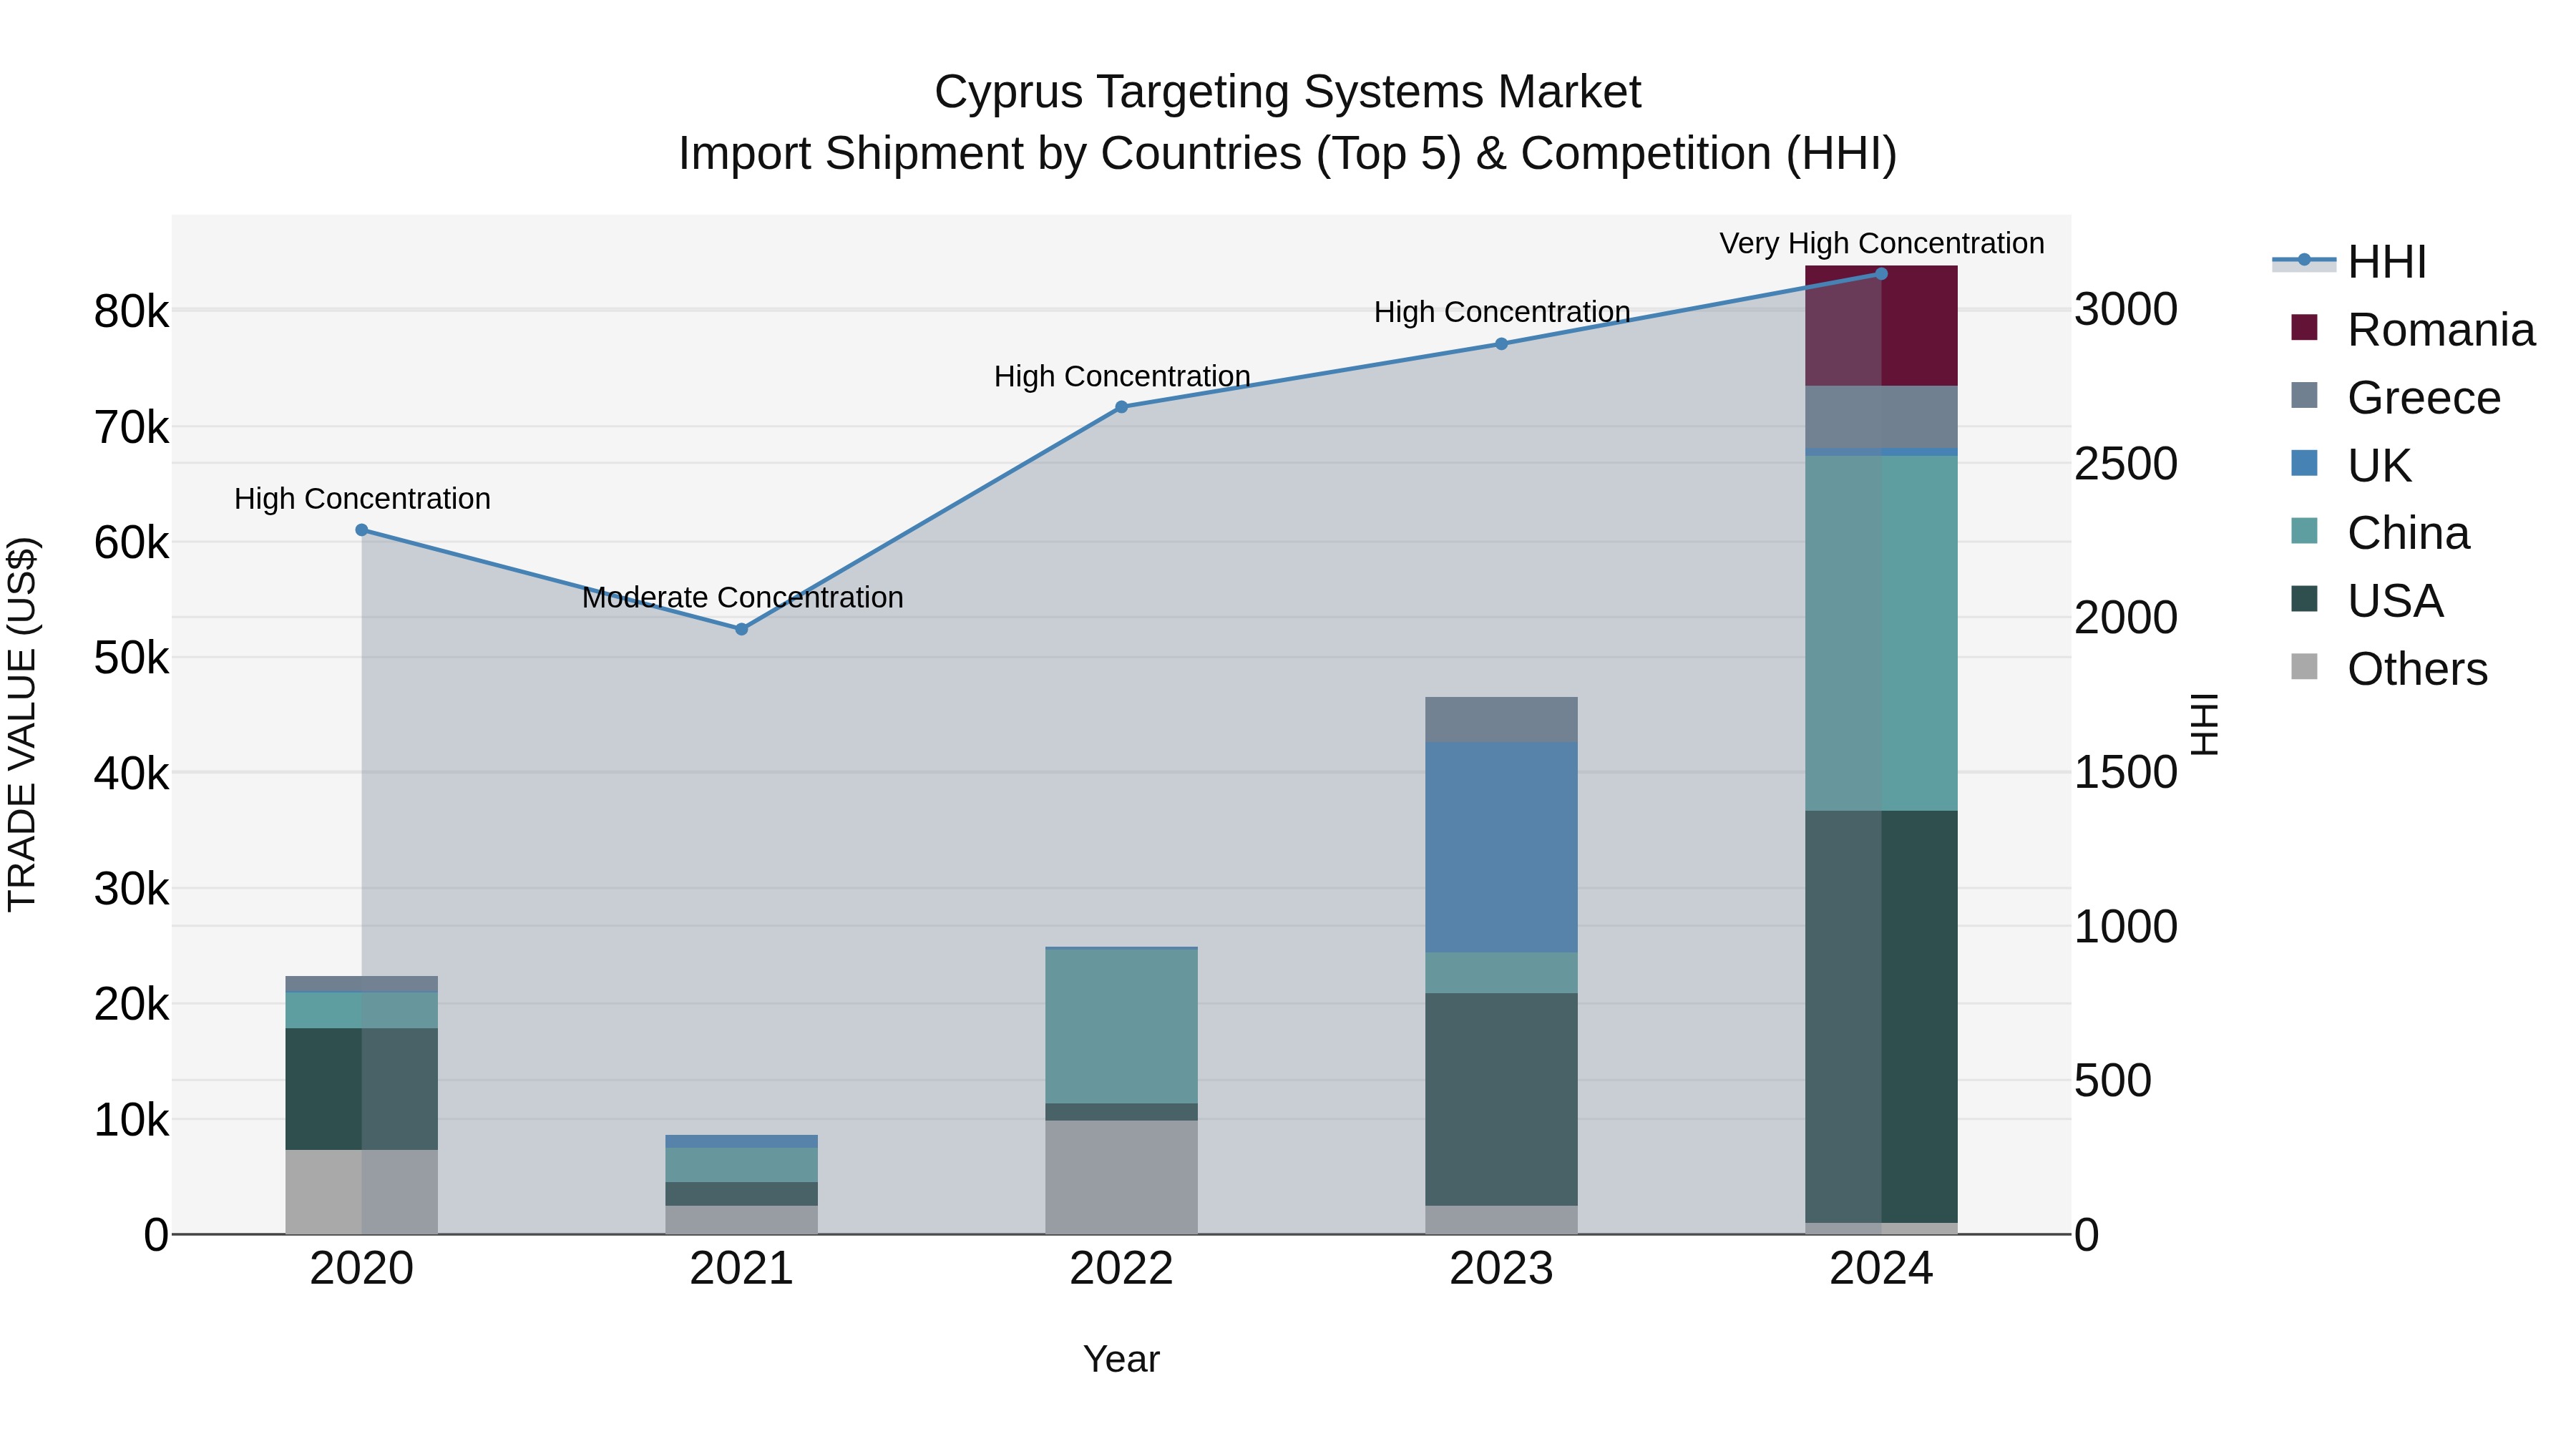Click the 2022 HHI data point

click(1121, 407)
